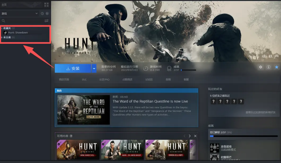Go to next available content item

[x=190, y=136]
